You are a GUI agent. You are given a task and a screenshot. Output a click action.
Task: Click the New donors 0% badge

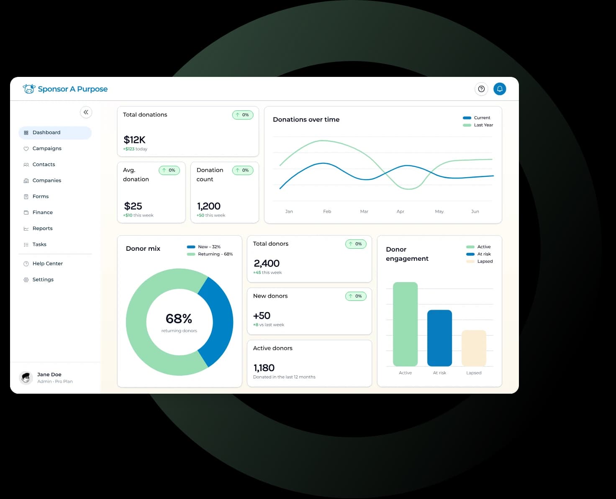click(x=356, y=296)
